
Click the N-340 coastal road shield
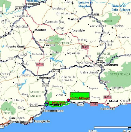[x=94, y=104]
